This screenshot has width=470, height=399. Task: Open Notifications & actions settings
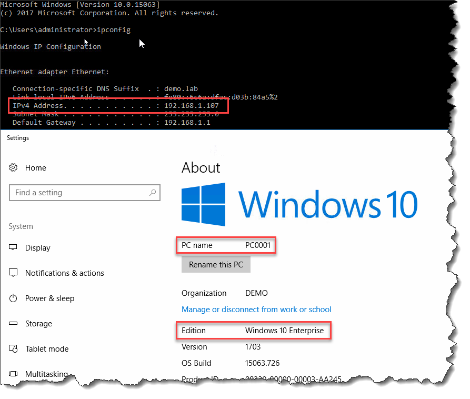[64, 273]
